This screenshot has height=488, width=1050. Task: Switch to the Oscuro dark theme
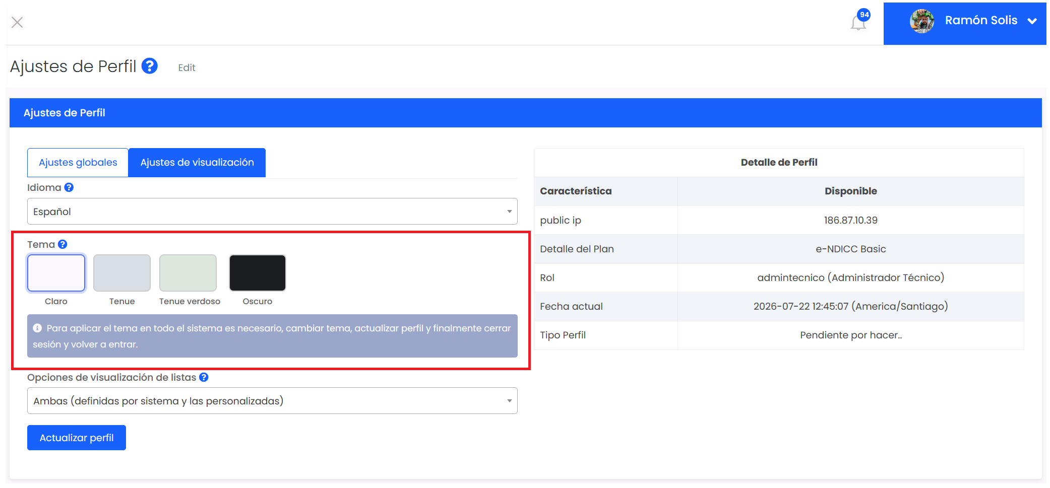[258, 273]
